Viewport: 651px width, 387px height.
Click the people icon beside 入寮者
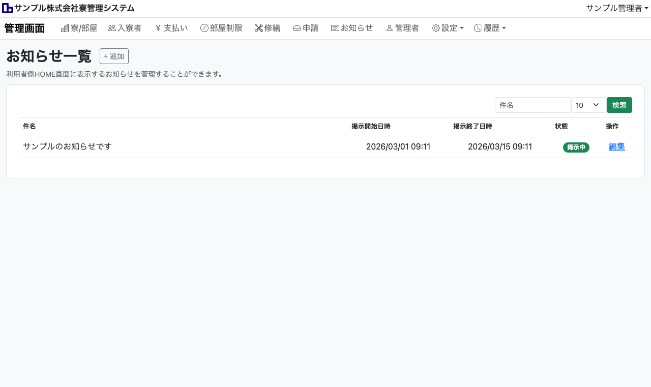(112, 28)
